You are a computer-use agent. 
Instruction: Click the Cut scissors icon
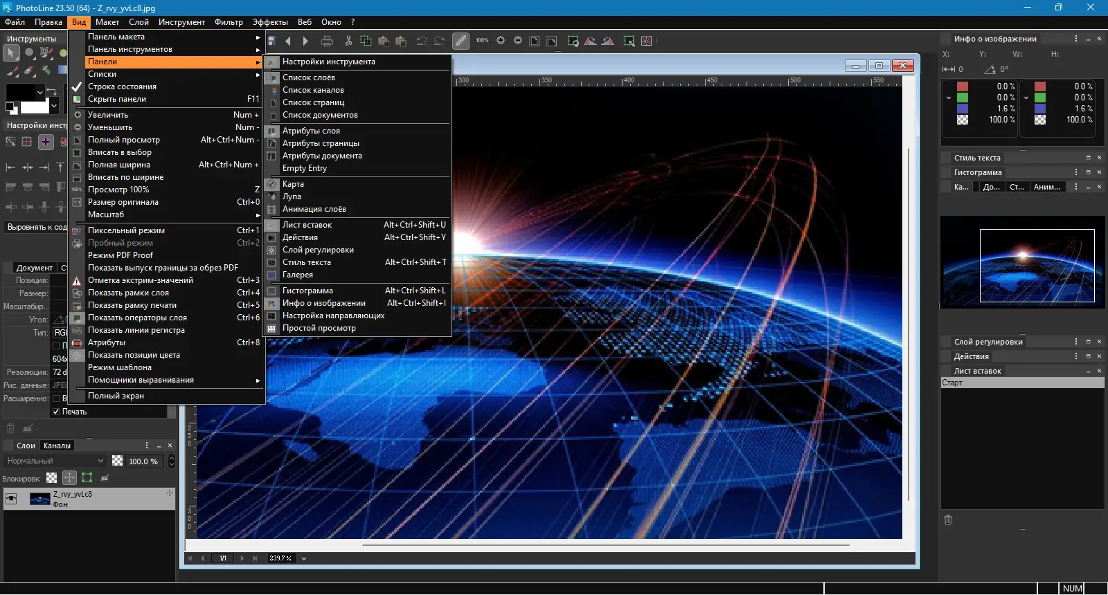[x=348, y=41]
